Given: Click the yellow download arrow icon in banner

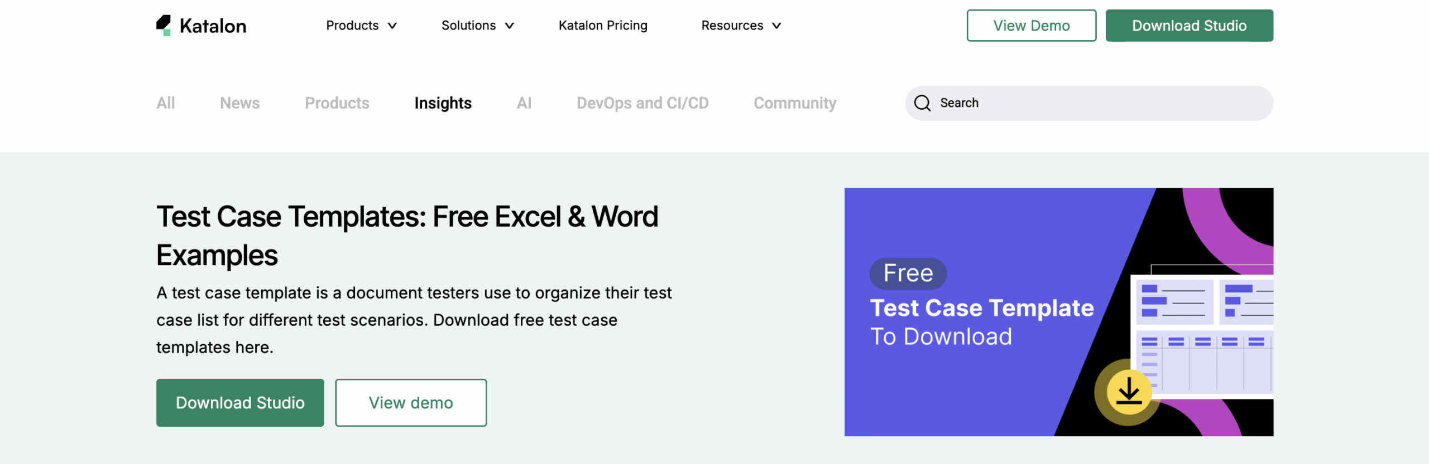Looking at the screenshot, I should pos(1129,391).
